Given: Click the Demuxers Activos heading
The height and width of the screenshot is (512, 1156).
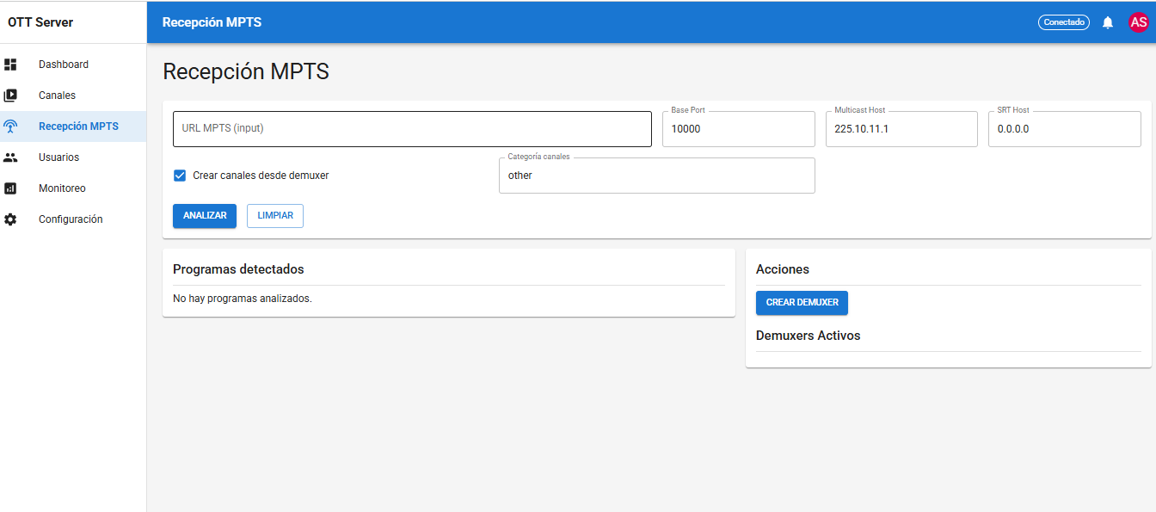Looking at the screenshot, I should (x=808, y=336).
